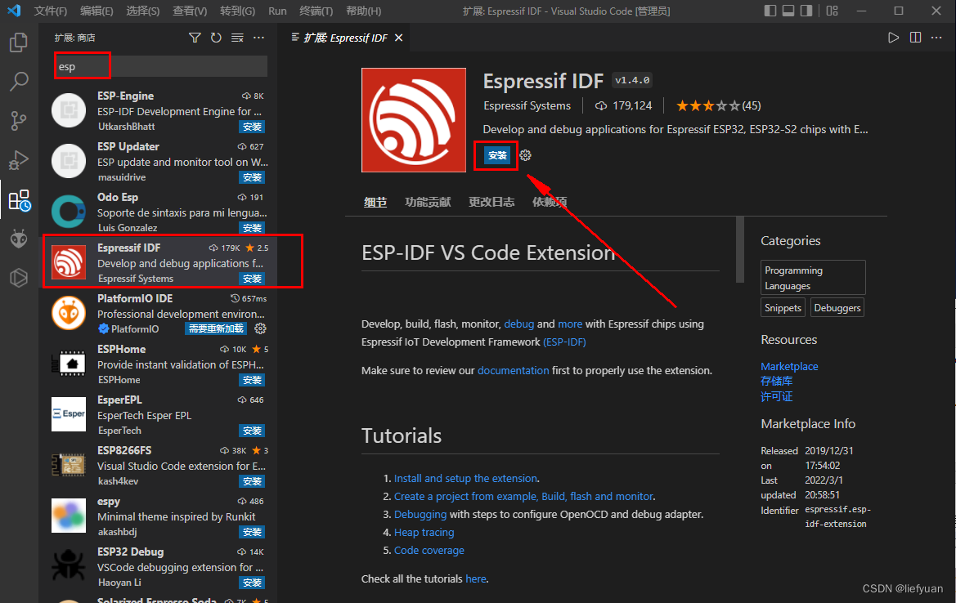Toggle the bottom panel layout icon
This screenshot has height=603, width=956.
(788, 11)
